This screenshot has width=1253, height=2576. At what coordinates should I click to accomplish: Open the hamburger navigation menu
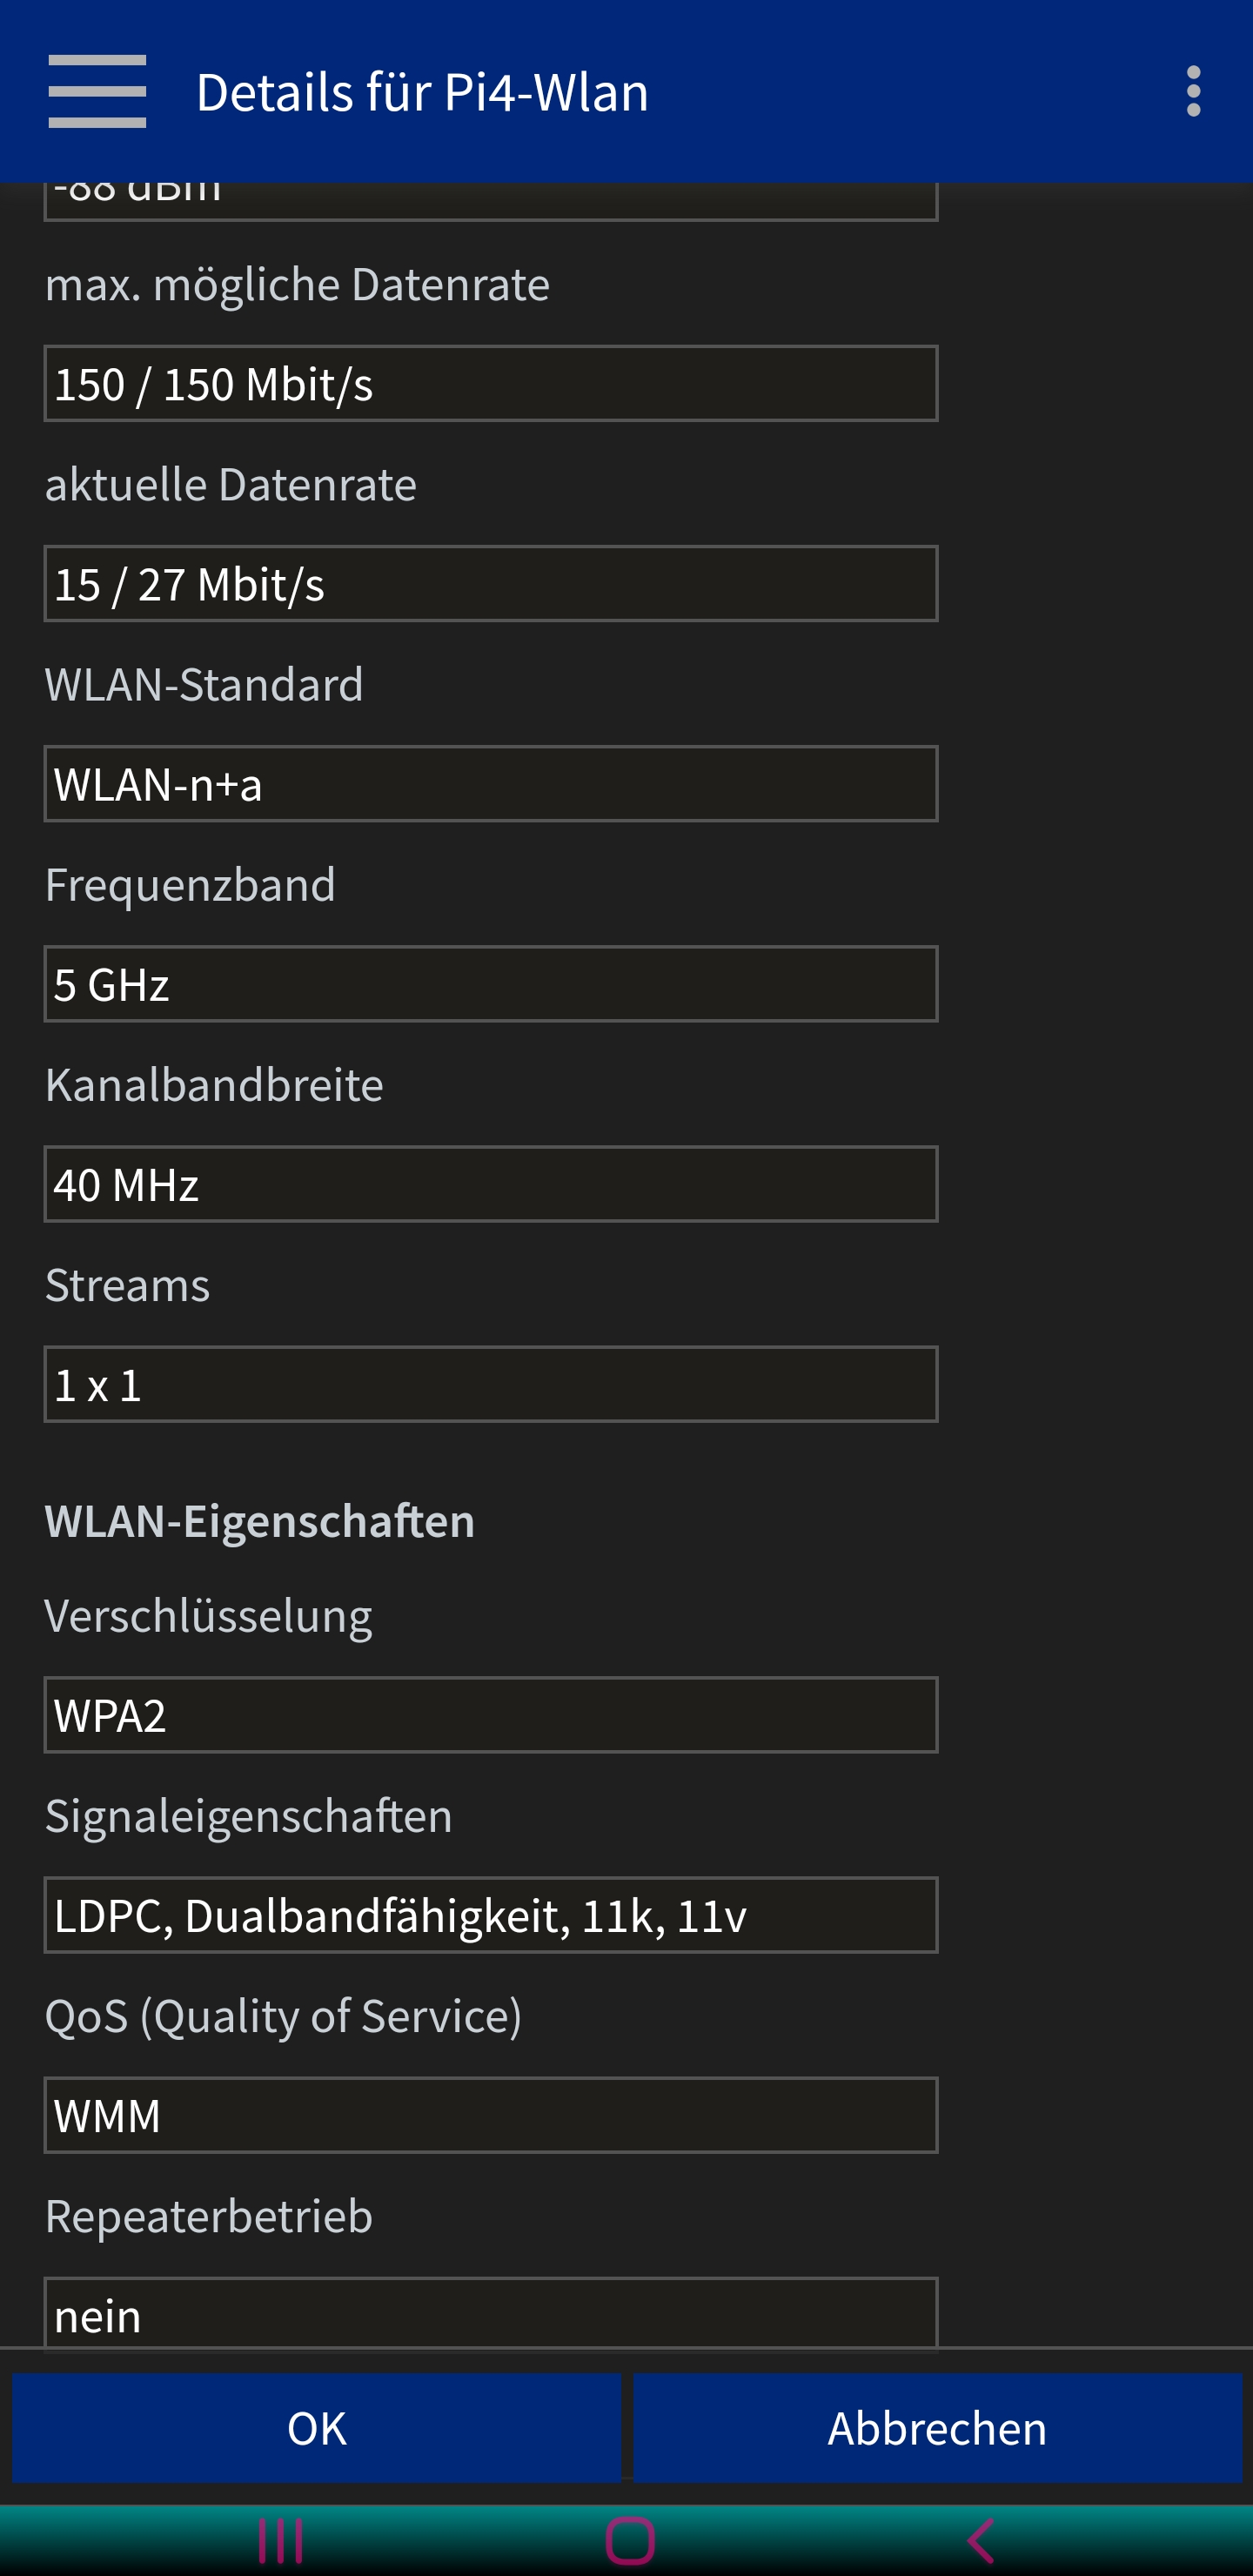pyautogui.click(x=97, y=91)
